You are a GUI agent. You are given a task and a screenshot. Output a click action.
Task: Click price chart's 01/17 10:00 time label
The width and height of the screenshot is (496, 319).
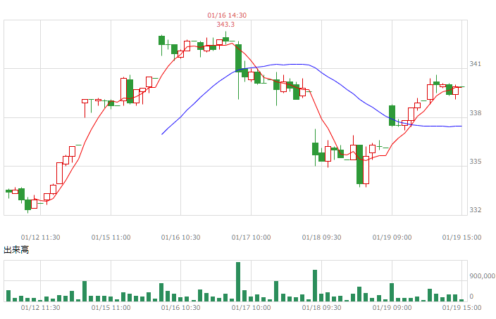(251, 237)
